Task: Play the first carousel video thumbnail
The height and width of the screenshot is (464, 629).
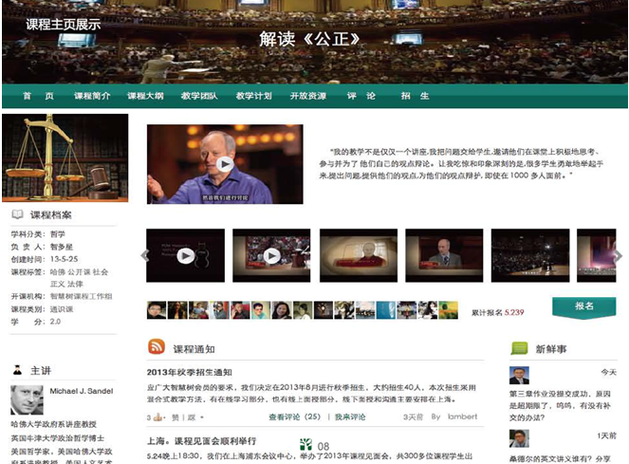Action: [185, 255]
